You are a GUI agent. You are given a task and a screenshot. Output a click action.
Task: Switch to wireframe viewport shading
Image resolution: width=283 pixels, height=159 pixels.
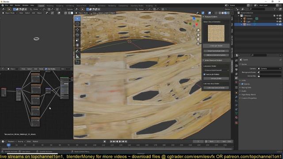tap(220, 13)
